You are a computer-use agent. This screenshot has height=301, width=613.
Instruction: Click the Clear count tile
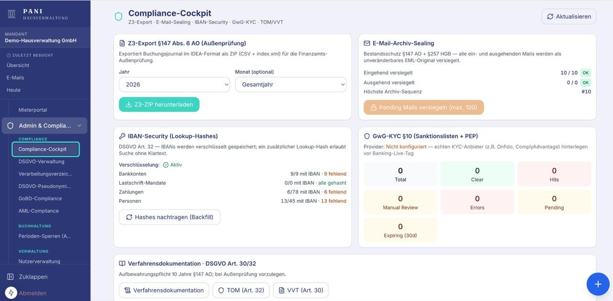(x=477, y=174)
